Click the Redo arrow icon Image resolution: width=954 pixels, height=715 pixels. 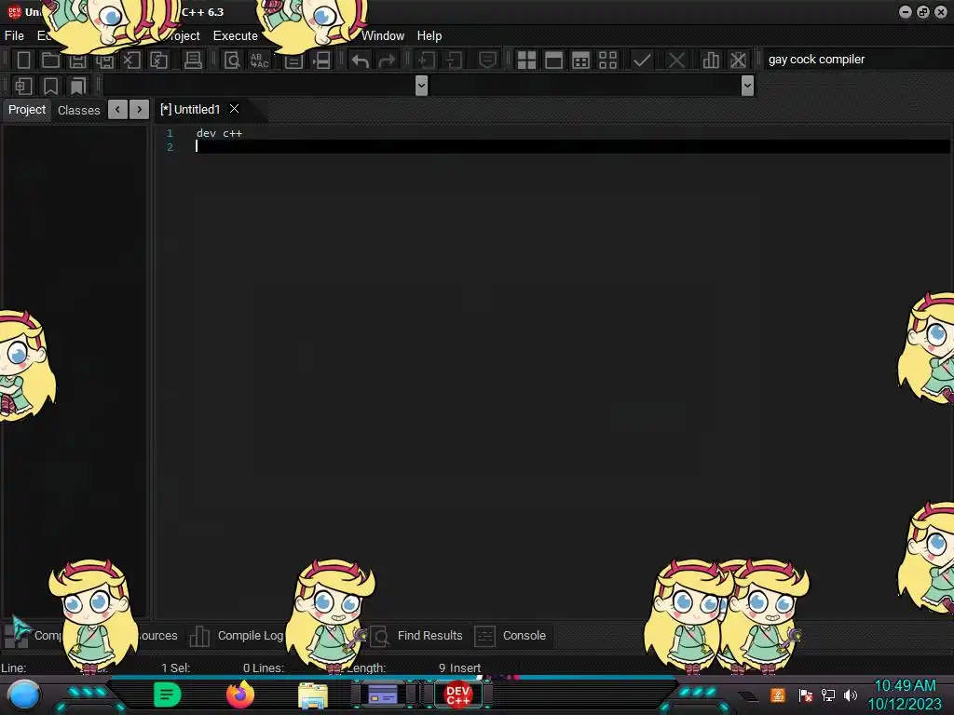coord(387,61)
